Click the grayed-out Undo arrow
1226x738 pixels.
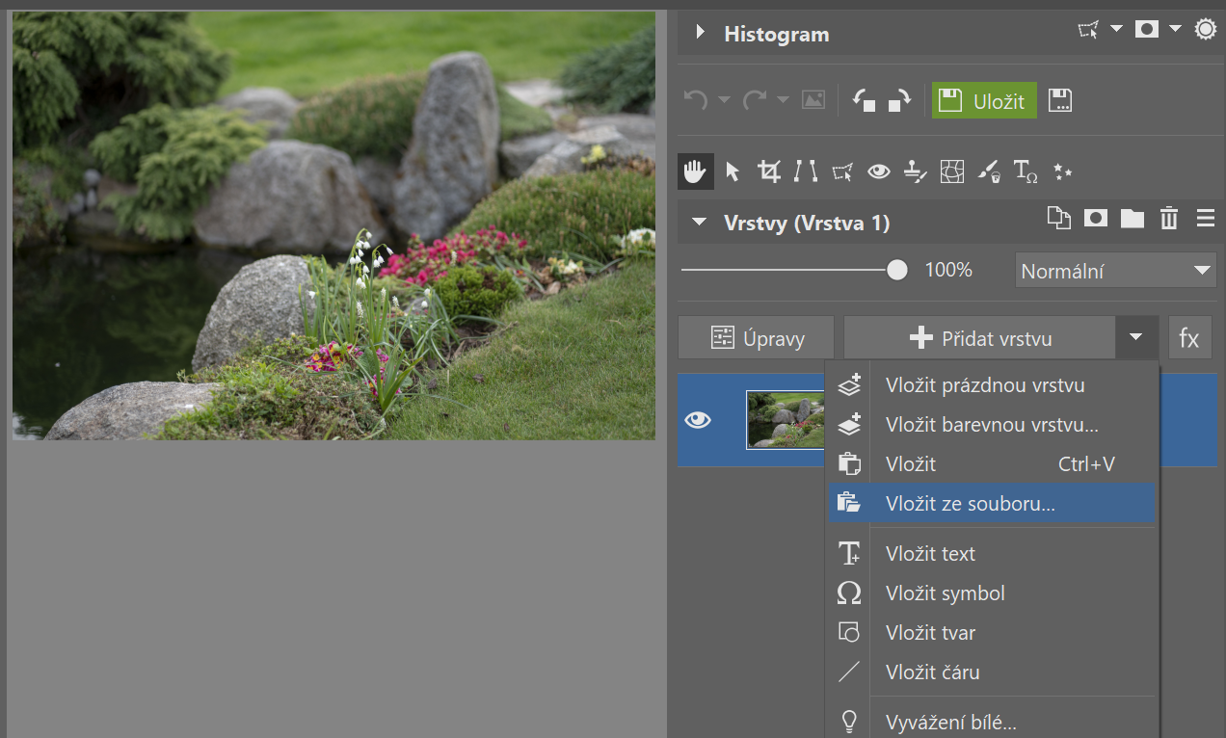(x=696, y=99)
